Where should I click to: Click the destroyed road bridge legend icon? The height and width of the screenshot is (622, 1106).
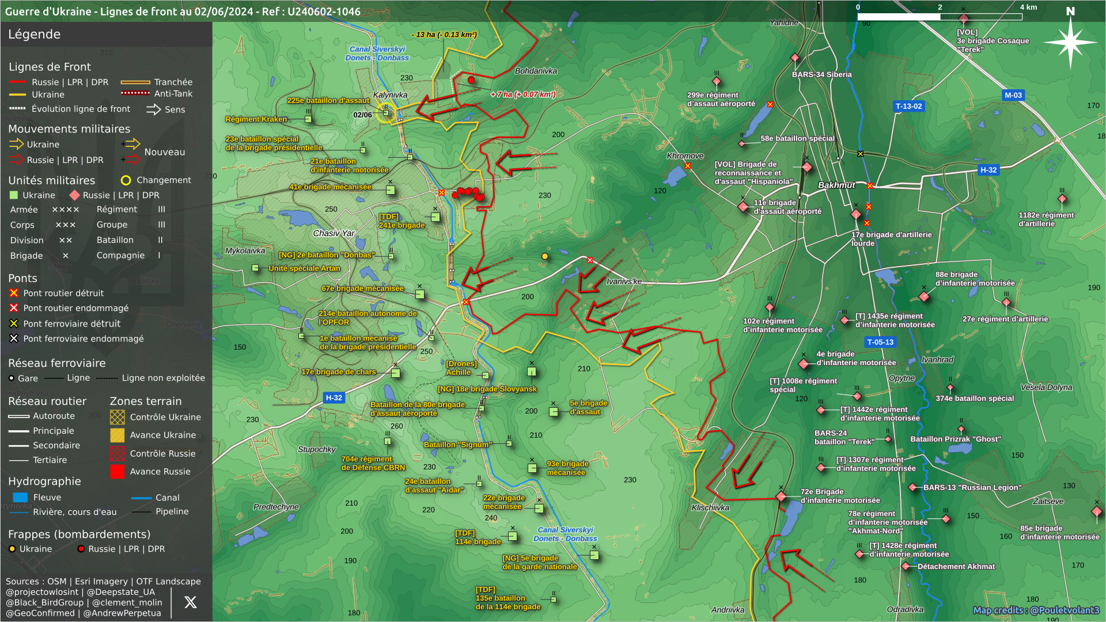pyautogui.click(x=14, y=293)
